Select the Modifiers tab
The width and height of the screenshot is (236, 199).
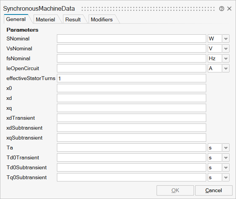click(102, 19)
